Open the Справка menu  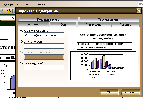pos(39,4)
